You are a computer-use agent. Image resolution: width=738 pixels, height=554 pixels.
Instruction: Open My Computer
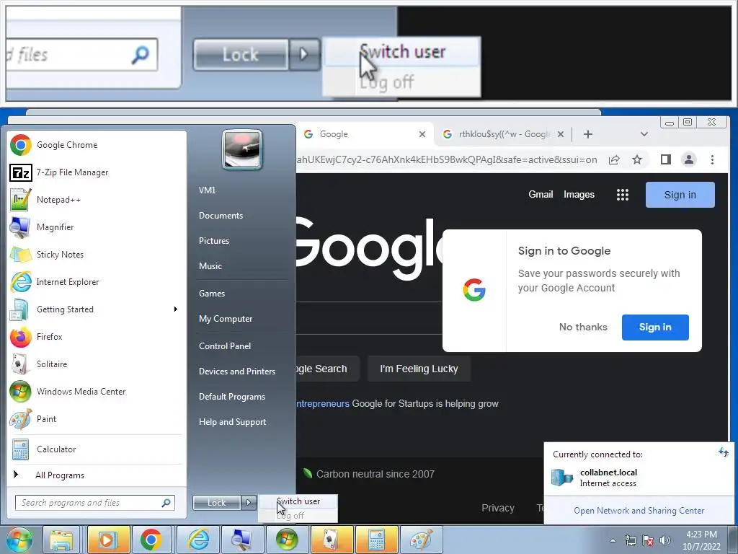click(x=226, y=319)
